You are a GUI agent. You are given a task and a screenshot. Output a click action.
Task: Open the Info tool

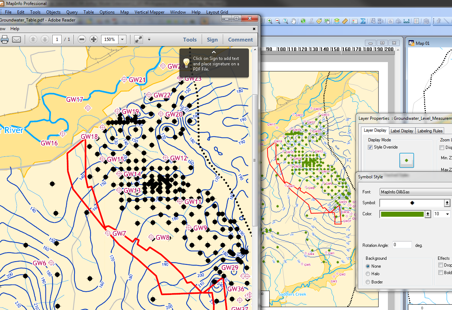(303, 21)
